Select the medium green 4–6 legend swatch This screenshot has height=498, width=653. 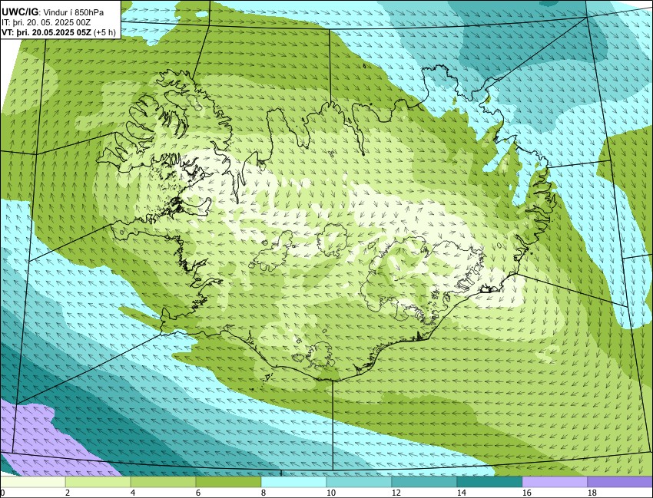tap(163, 482)
